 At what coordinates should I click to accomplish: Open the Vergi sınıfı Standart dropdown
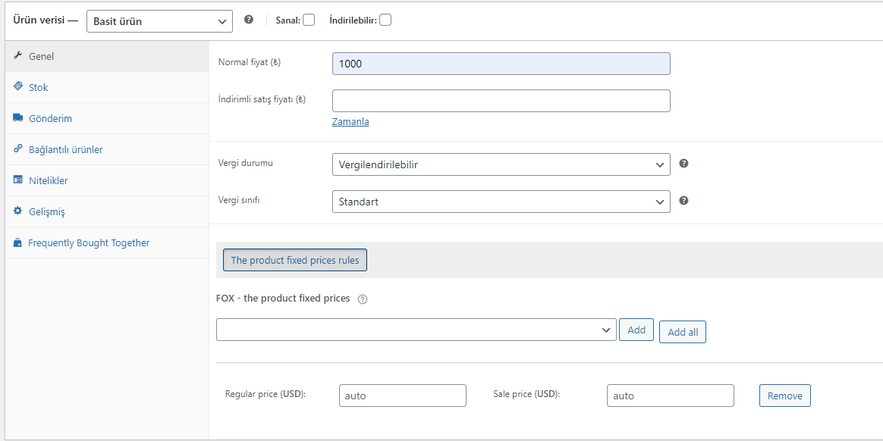coord(501,202)
